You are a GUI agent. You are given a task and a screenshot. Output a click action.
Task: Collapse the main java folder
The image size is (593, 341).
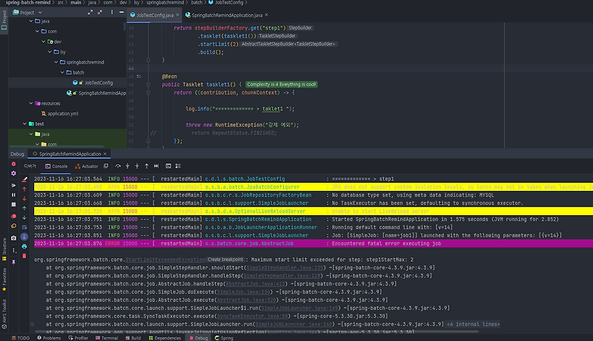click(31, 21)
